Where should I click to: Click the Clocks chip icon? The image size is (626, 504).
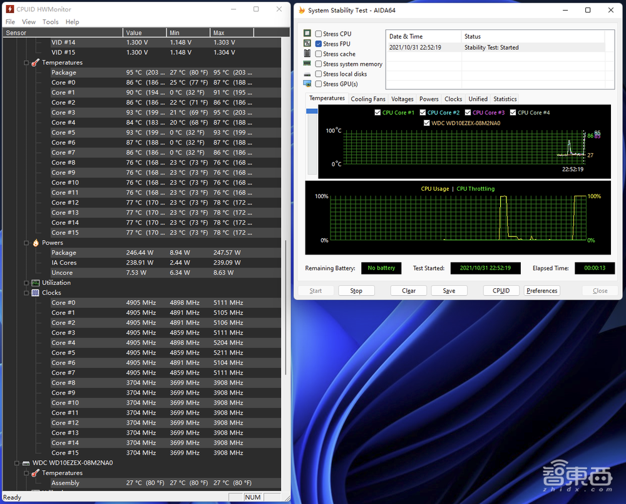36,293
